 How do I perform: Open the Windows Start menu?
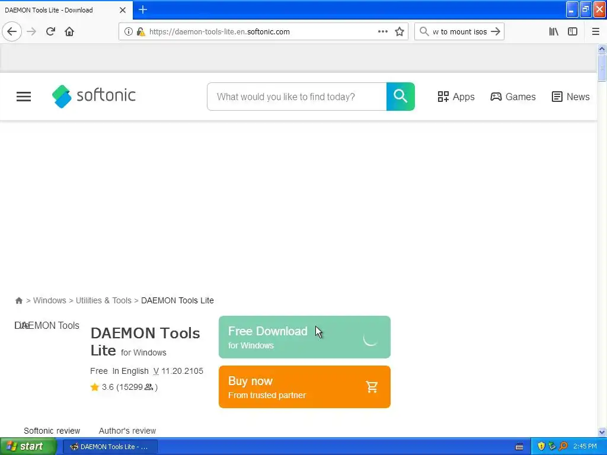coord(28,447)
